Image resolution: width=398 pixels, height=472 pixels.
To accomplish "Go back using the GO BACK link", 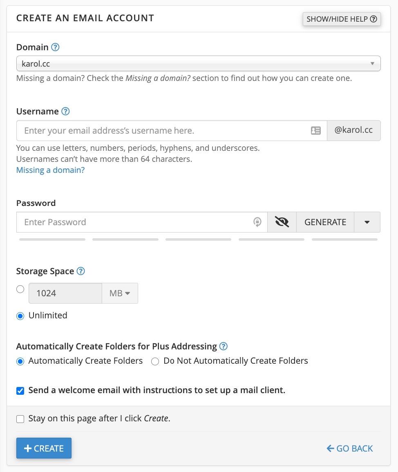I will pyautogui.click(x=349, y=448).
